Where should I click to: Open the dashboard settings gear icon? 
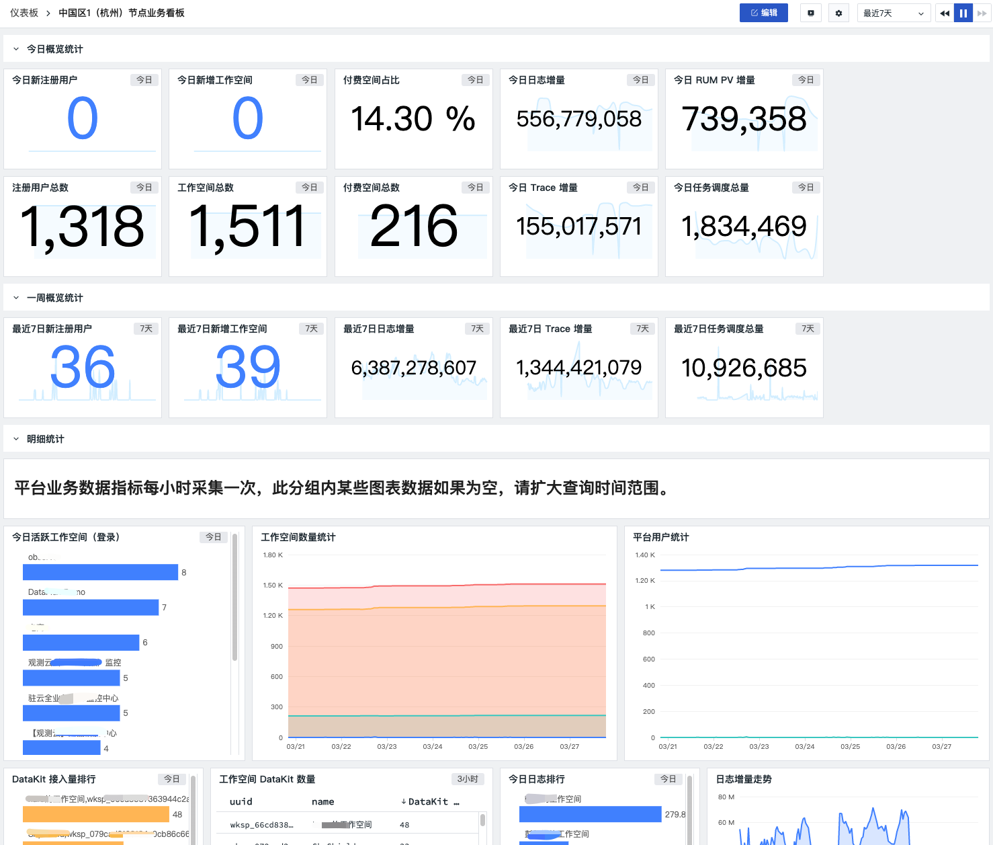click(x=838, y=13)
